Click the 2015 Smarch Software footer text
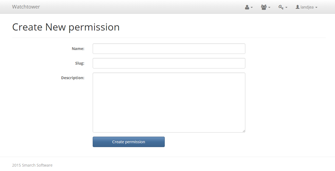The width and height of the screenshot is (335, 171). click(x=32, y=165)
